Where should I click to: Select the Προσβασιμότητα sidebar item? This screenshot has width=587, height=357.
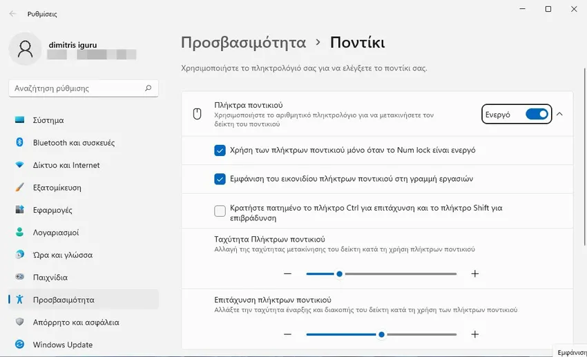tap(84, 300)
